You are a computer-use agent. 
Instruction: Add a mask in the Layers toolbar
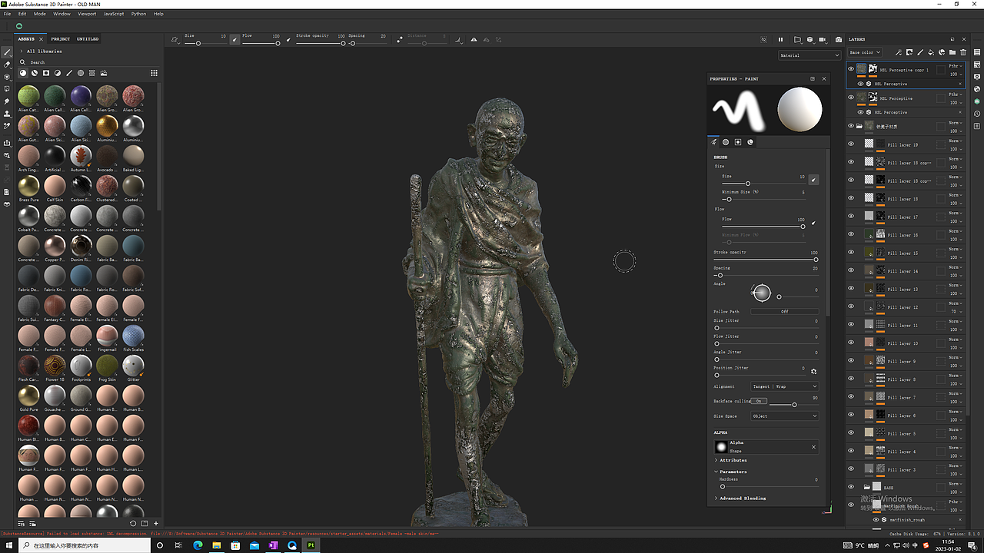[909, 52]
